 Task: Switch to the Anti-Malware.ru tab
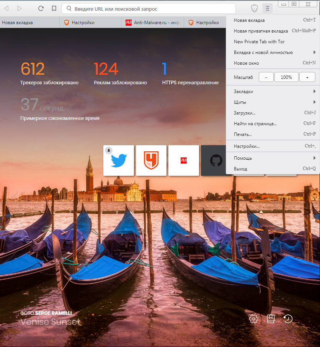153,23
